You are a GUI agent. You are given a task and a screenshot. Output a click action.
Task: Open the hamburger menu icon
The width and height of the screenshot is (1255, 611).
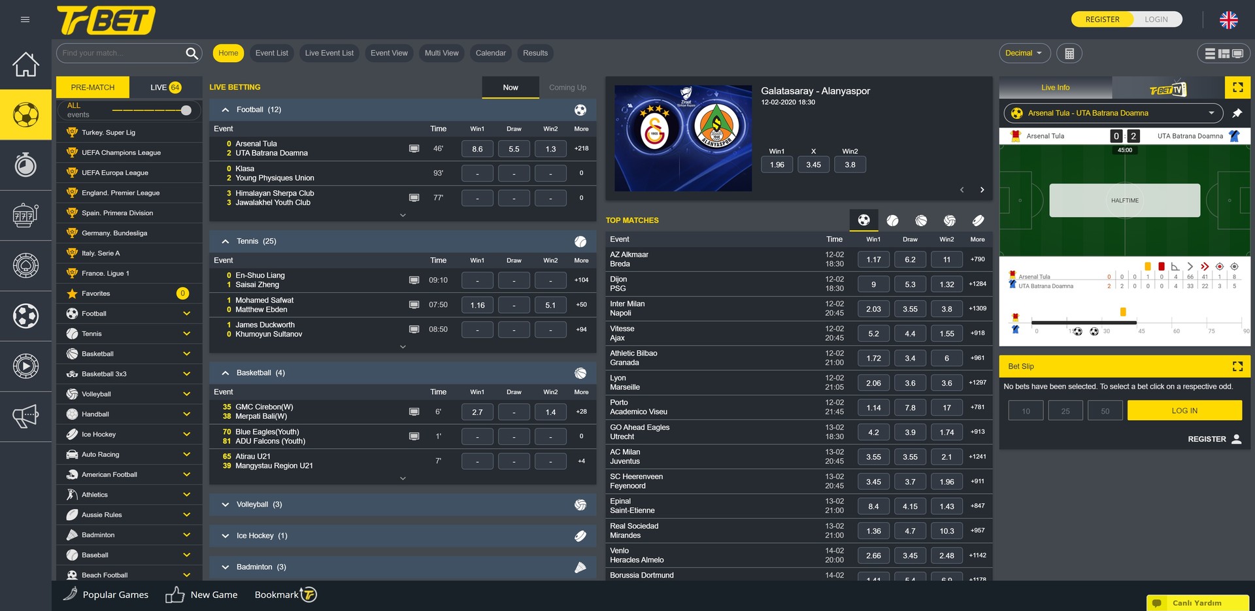coord(25,20)
